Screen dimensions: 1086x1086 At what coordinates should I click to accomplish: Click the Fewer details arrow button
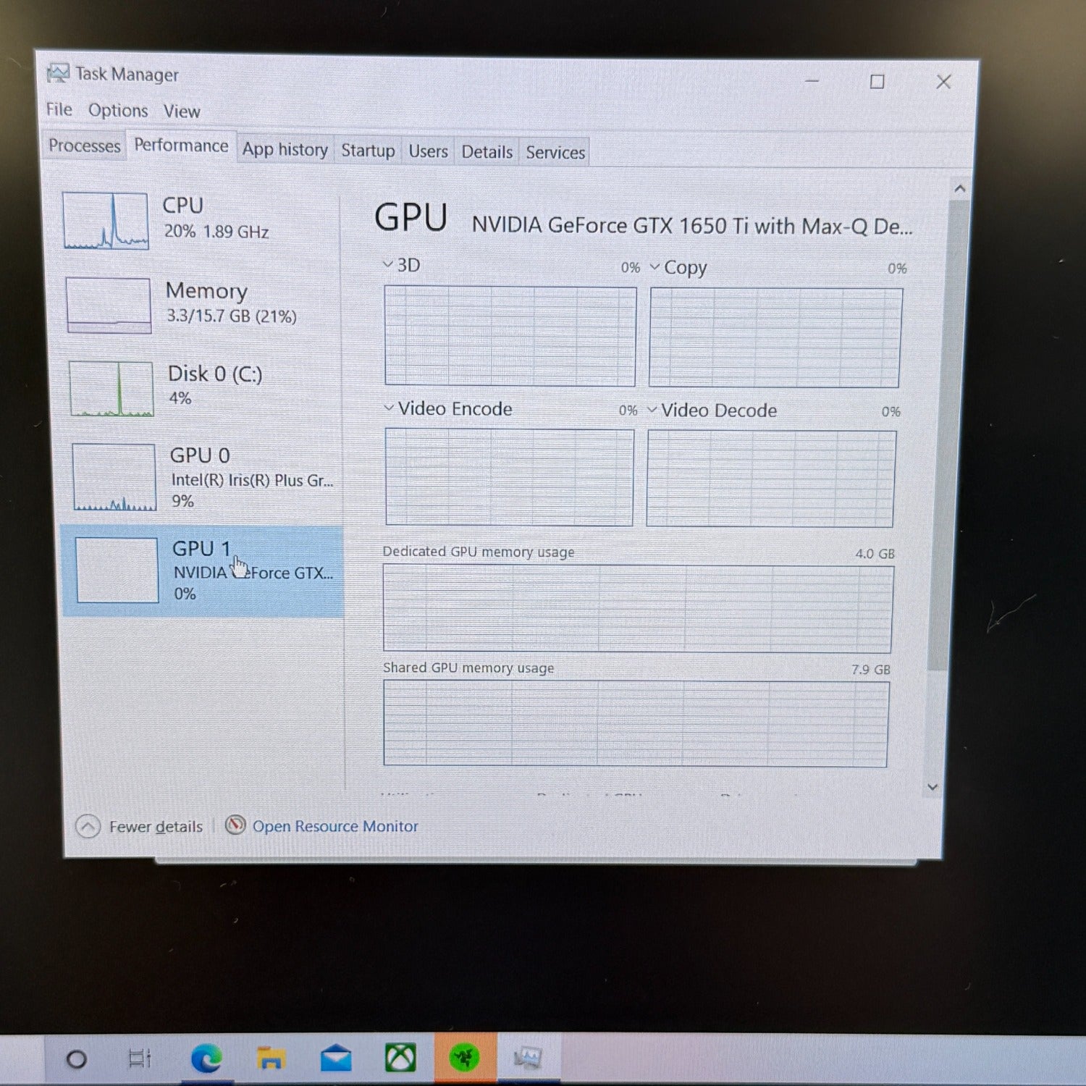click(88, 826)
